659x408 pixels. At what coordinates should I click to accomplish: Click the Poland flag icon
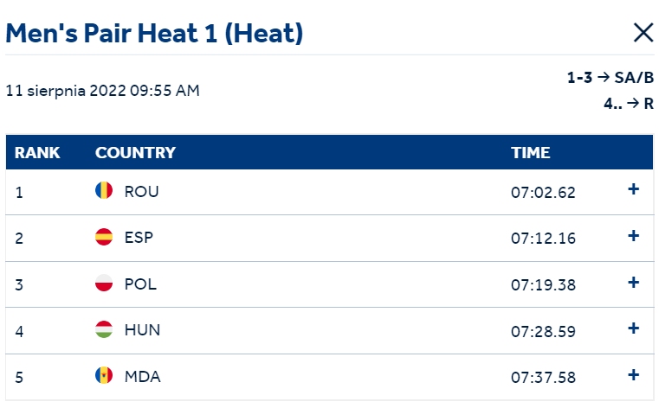pyautogui.click(x=104, y=283)
